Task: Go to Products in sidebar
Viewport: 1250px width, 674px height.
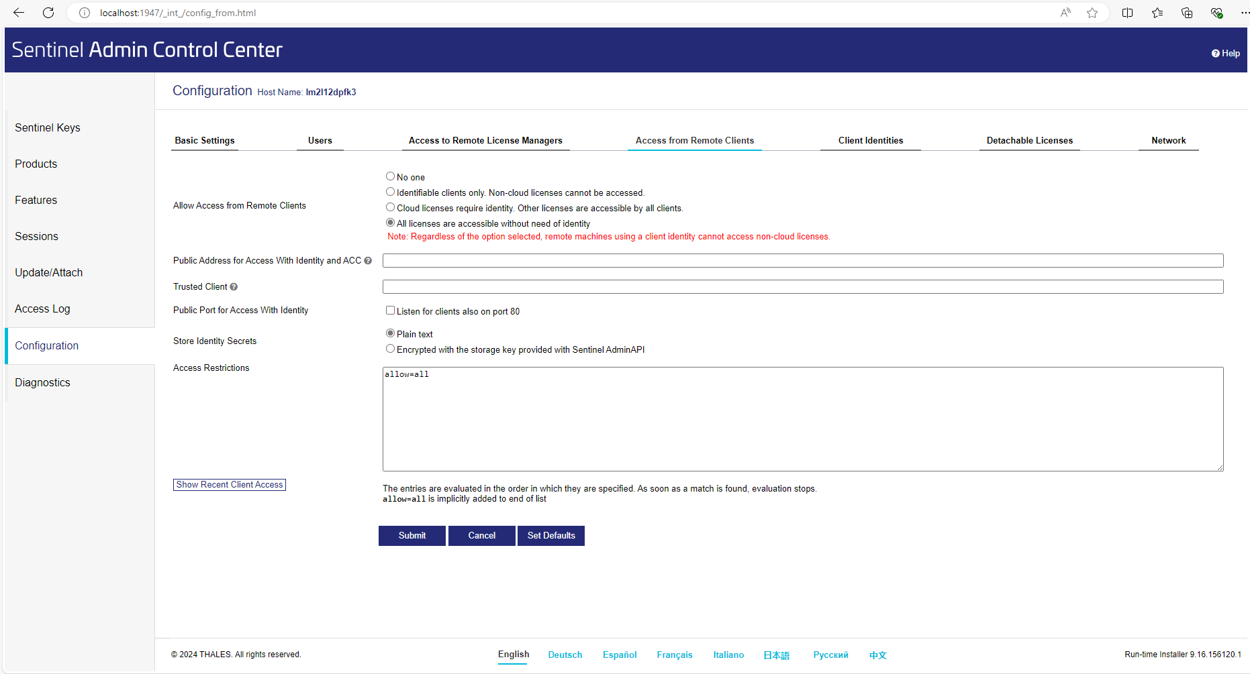Action: [x=36, y=164]
